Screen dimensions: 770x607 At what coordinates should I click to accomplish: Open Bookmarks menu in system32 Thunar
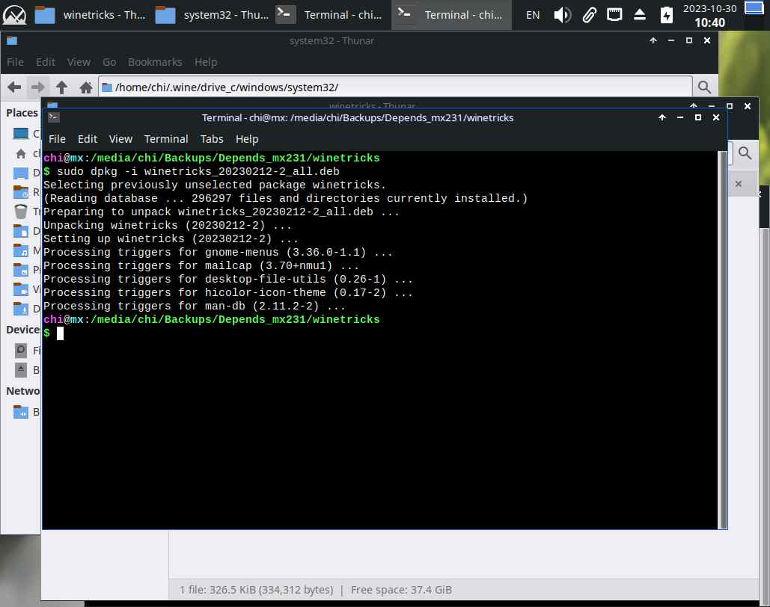[x=155, y=62]
